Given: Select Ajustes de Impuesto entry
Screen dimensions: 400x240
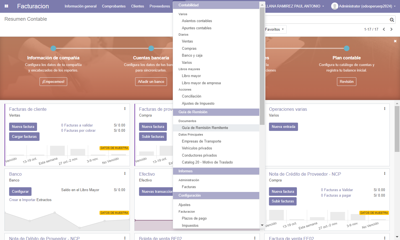Looking at the screenshot, I should (216, 103).
